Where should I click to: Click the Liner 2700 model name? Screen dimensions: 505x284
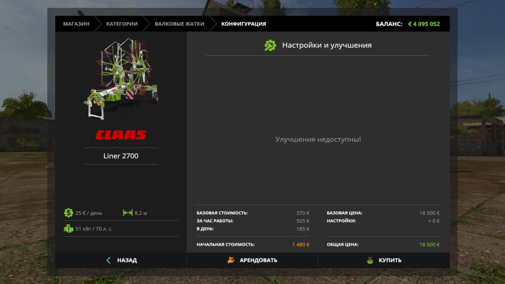click(121, 156)
